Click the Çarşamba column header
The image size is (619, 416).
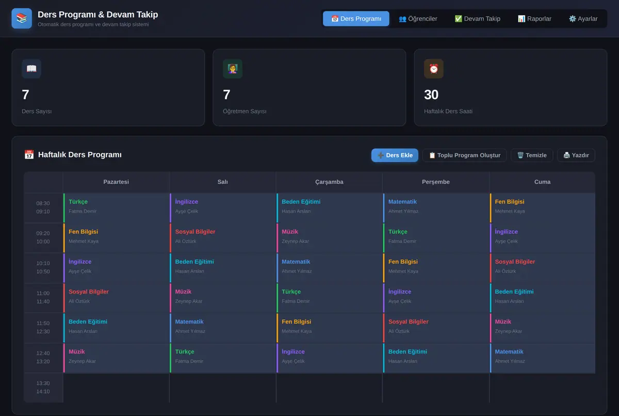pos(329,182)
